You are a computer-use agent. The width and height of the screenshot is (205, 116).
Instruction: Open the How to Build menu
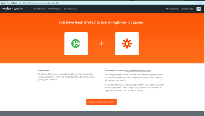tap(39, 9)
